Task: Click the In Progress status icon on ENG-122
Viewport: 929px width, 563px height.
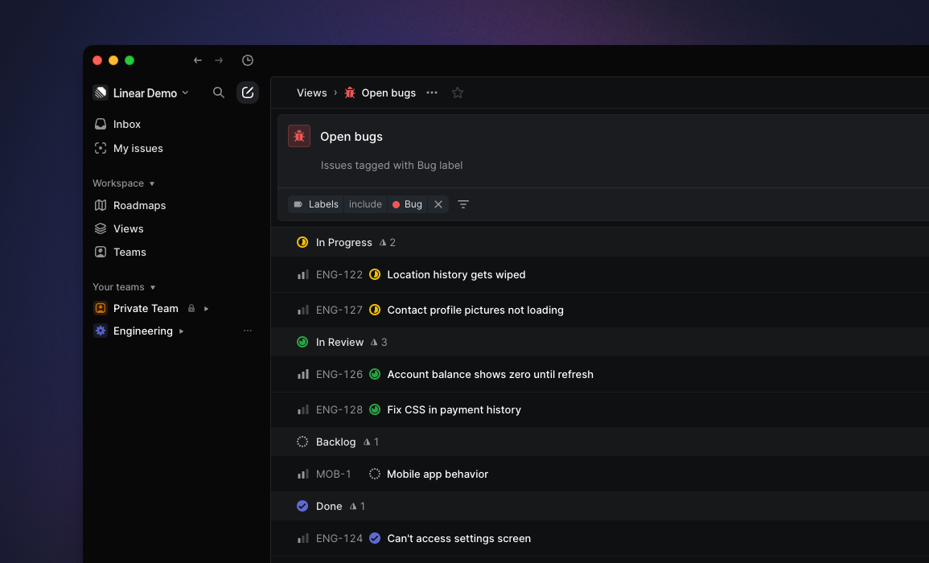Action: point(375,274)
